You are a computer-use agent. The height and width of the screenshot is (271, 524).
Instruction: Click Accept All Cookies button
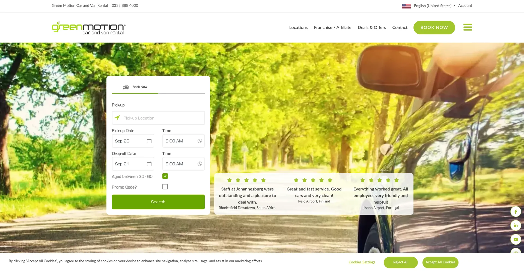click(440, 262)
